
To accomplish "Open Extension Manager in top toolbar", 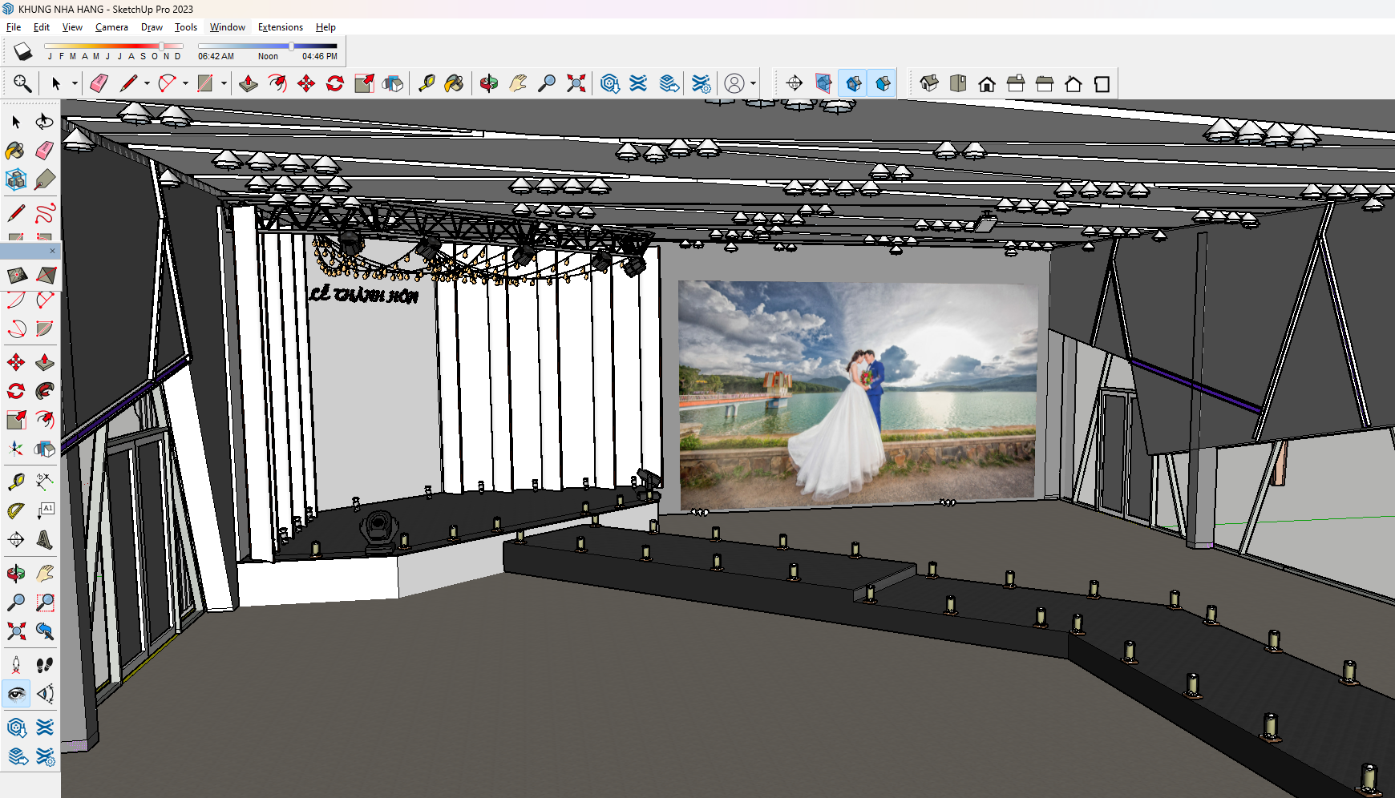I will point(701,83).
